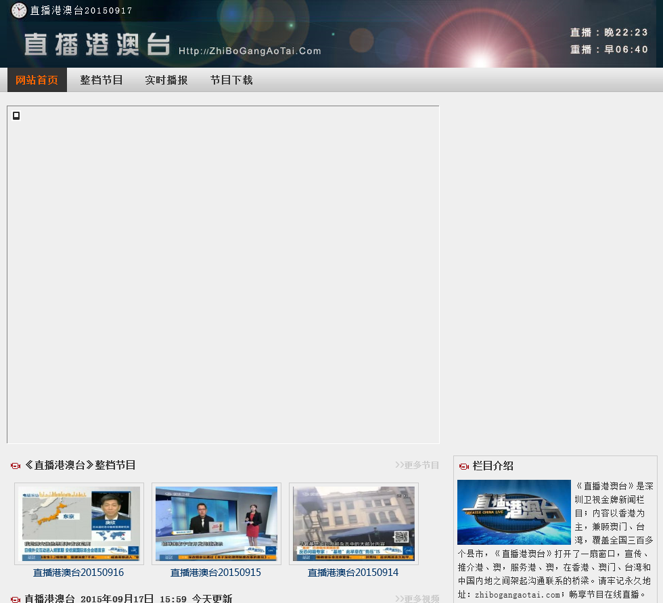This screenshot has height=603, width=663.
Task: Open the >>更多视频 link
Action: pos(417,599)
